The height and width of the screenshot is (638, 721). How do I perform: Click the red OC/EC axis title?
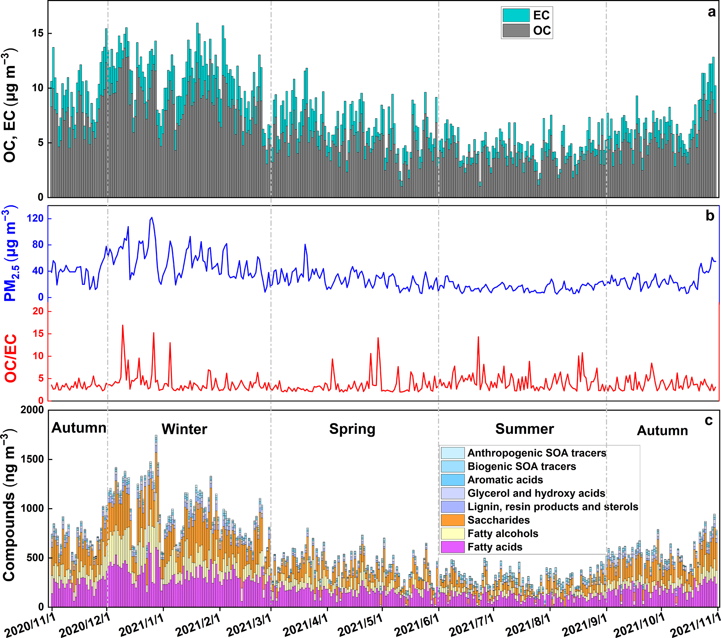coord(11,358)
